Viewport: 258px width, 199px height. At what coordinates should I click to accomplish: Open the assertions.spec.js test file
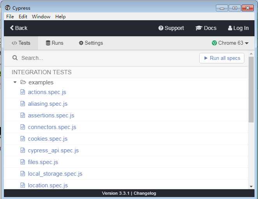point(51,115)
